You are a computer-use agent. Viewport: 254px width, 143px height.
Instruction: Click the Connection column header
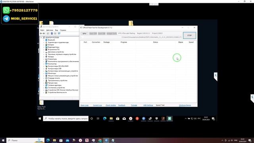[x=96, y=42]
